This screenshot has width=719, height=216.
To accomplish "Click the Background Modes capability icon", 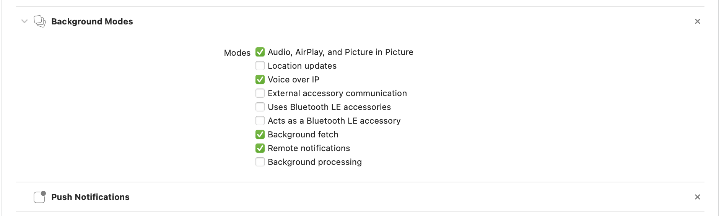I will point(40,21).
